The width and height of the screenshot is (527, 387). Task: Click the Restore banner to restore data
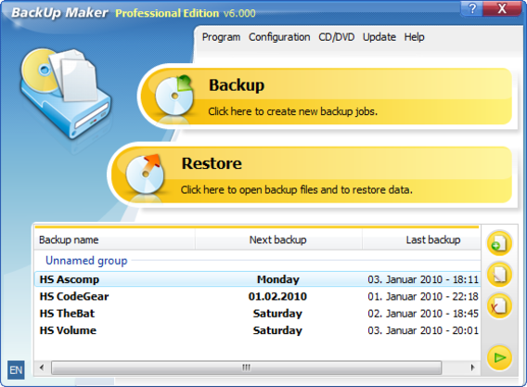312,174
